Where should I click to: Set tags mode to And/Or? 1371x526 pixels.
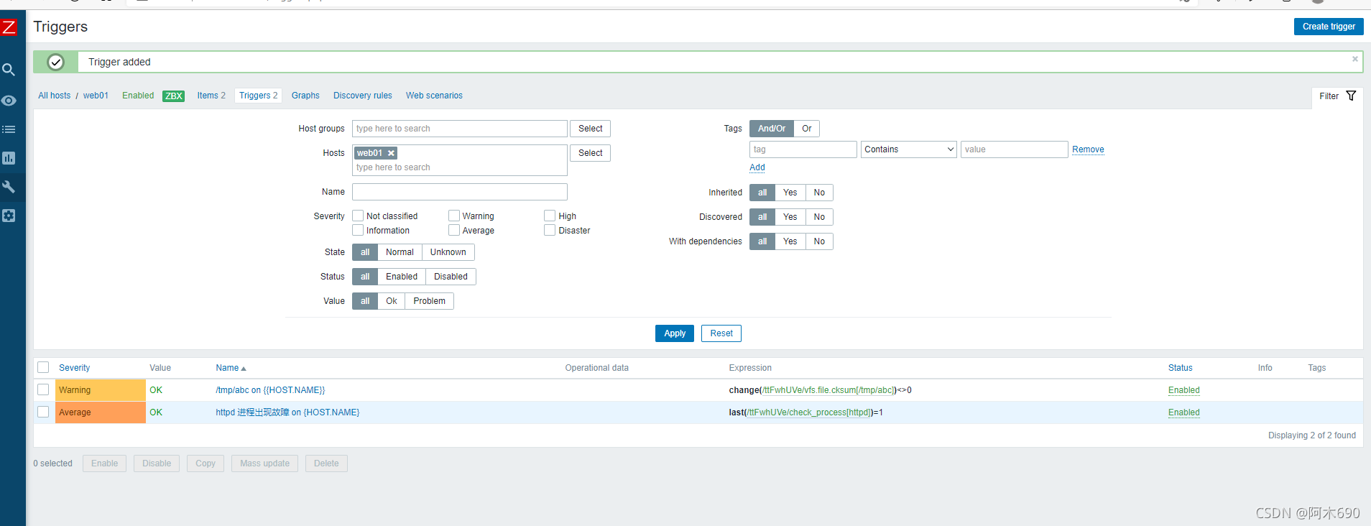[772, 129]
